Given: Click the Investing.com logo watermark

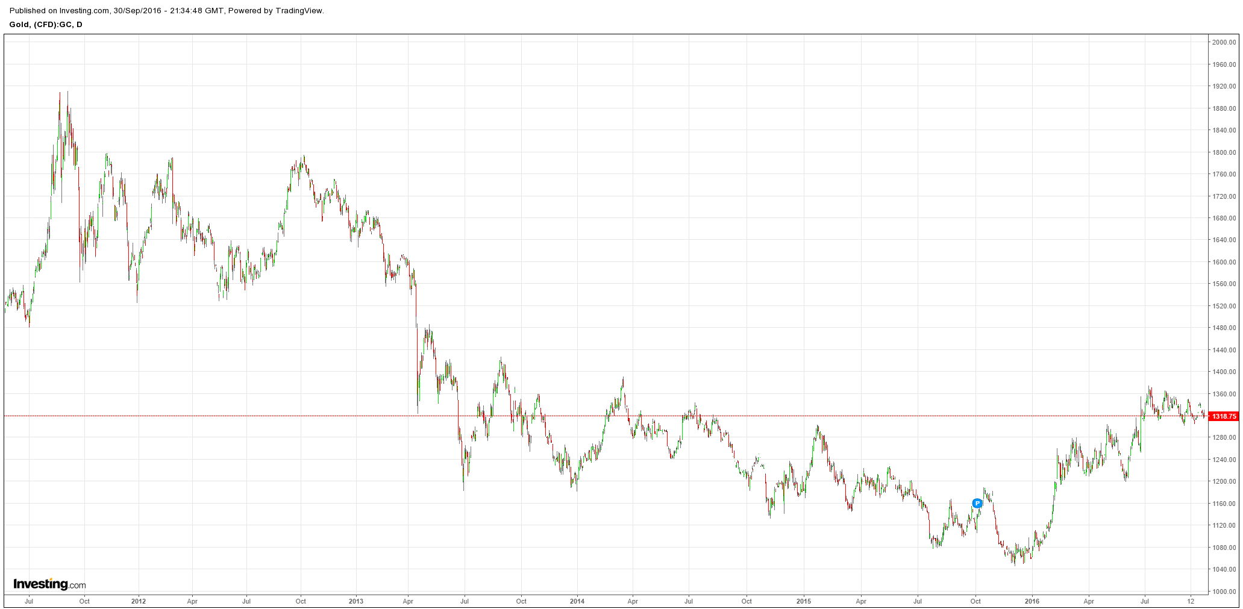Looking at the screenshot, I should pyautogui.click(x=49, y=584).
